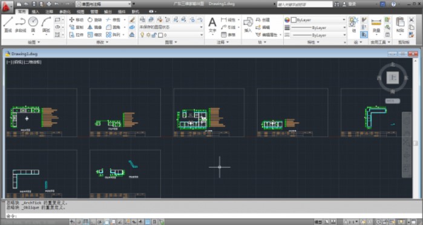Choose the Move (移动) command
423x225 pixels.
(x=76, y=20)
